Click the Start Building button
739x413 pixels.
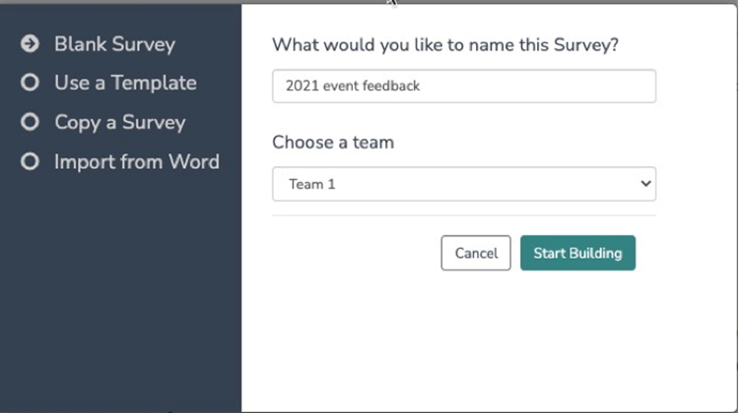577,253
